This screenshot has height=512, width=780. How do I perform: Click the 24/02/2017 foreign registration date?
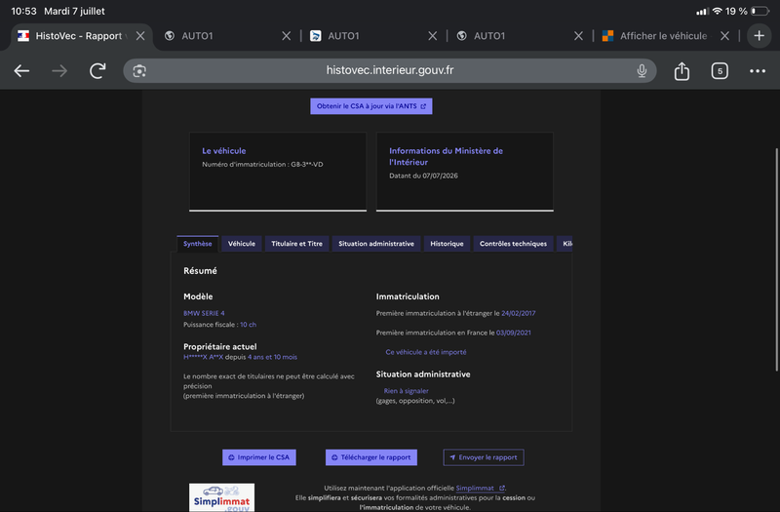(519, 313)
